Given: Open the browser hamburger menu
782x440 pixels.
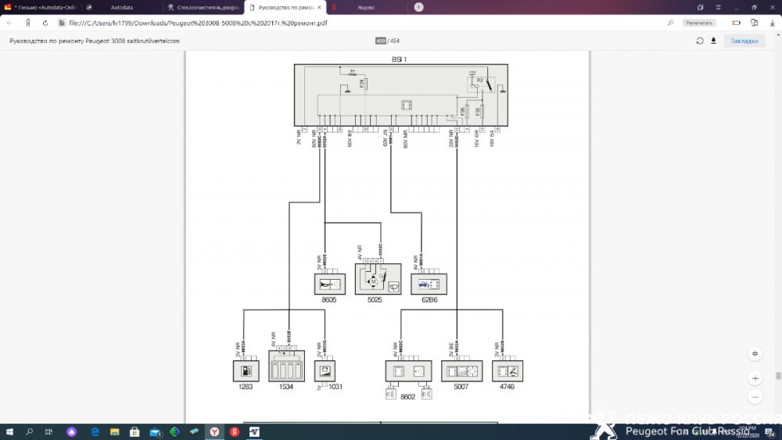Looking at the screenshot, I should [x=719, y=7].
